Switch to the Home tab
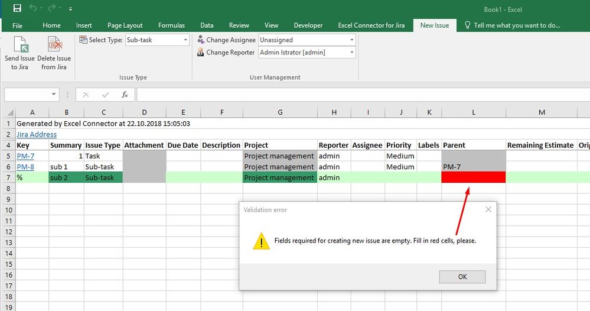The width and height of the screenshot is (590, 311). pyautogui.click(x=51, y=25)
